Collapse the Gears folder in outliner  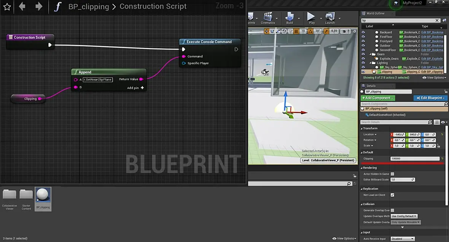(x=370, y=54)
